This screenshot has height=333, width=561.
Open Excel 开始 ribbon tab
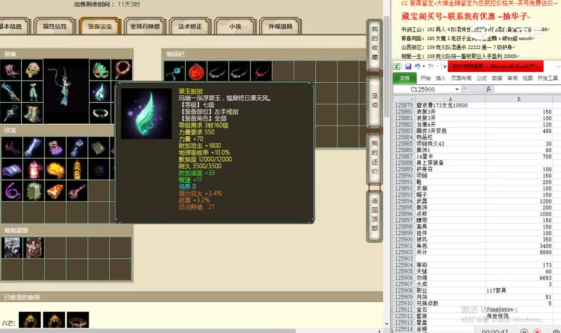pyautogui.click(x=425, y=78)
